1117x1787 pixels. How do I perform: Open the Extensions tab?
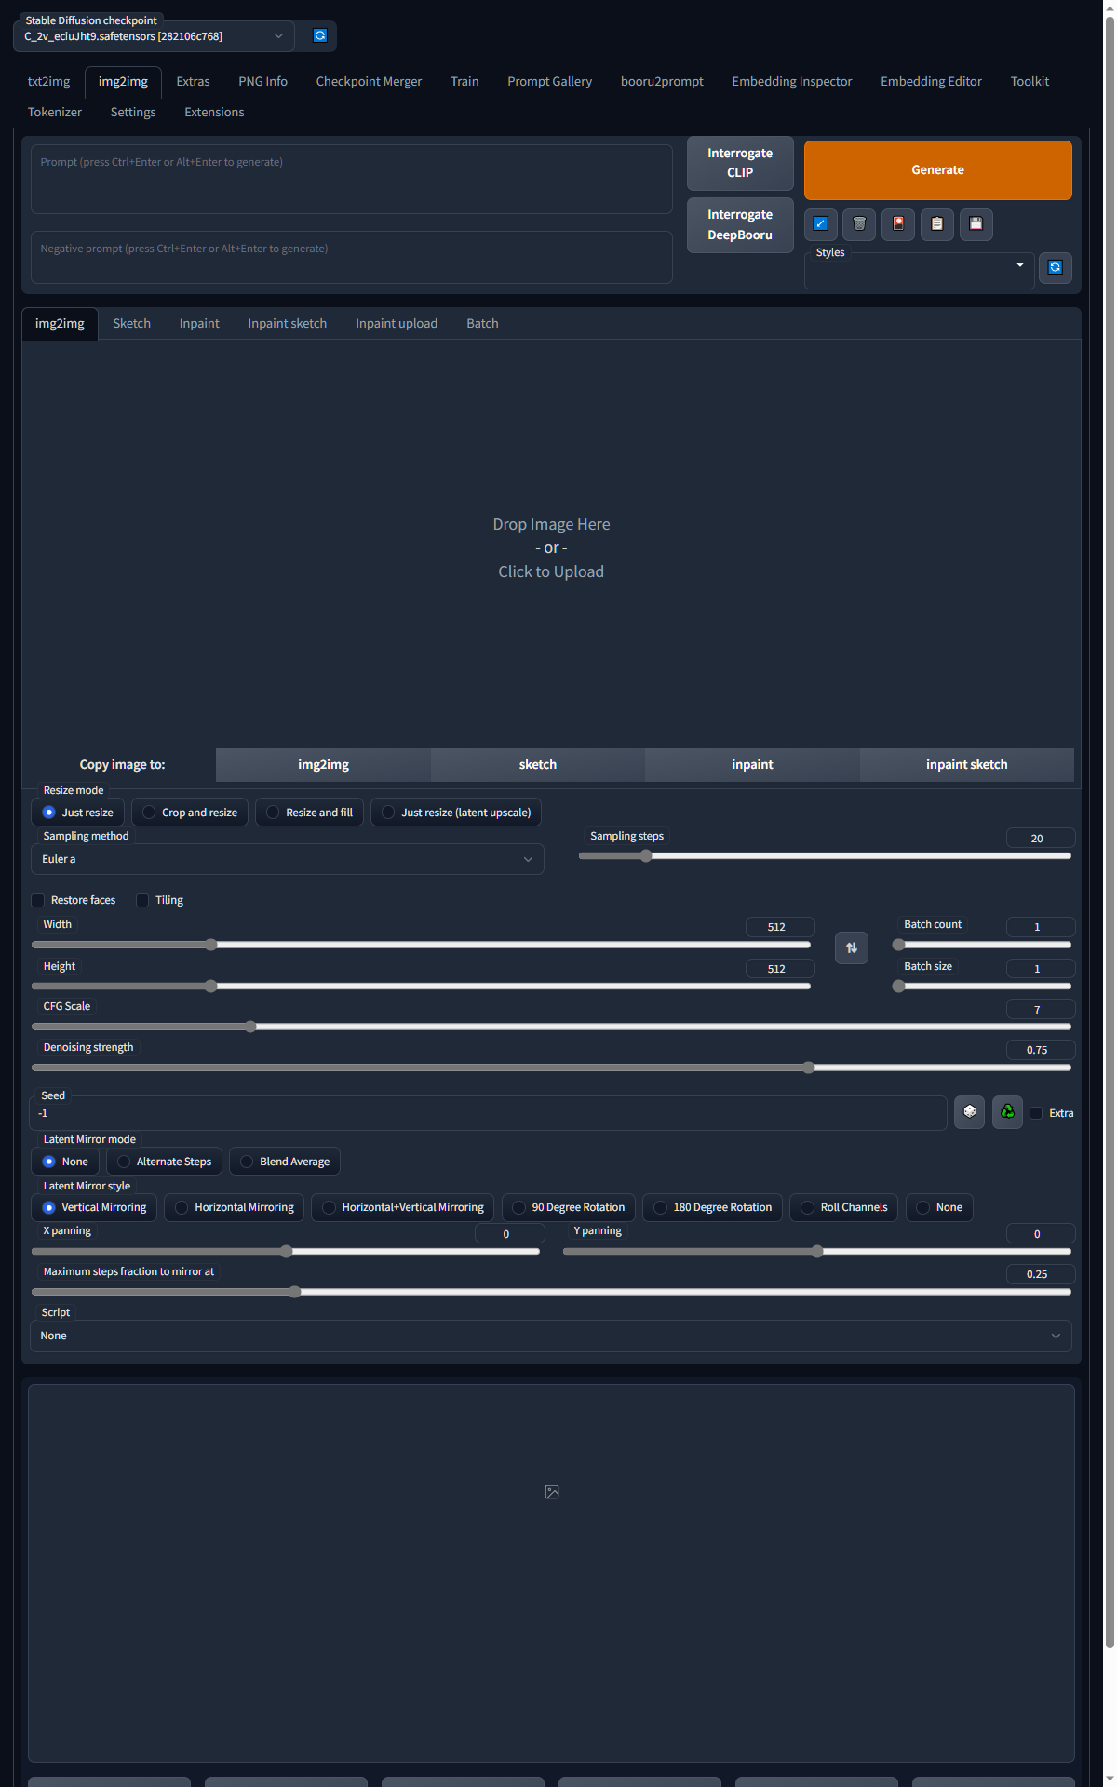(x=214, y=112)
